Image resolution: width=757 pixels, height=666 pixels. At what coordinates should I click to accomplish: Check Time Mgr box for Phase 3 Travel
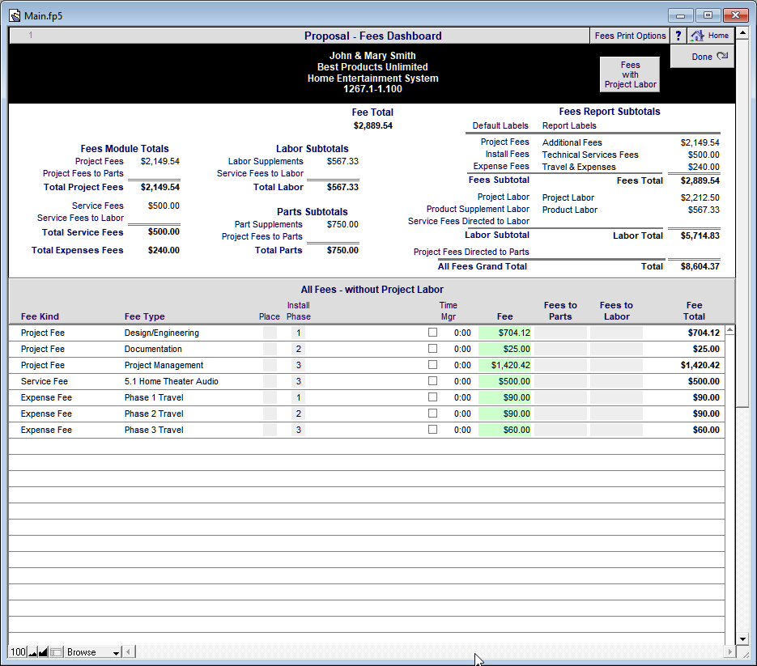click(432, 430)
